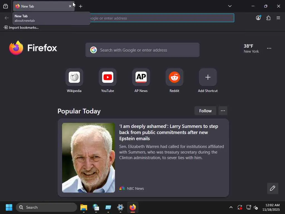The width and height of the screenshot is (285, 214).
Task: Click the taskbar Search box
Action: [x=46, y=207]
